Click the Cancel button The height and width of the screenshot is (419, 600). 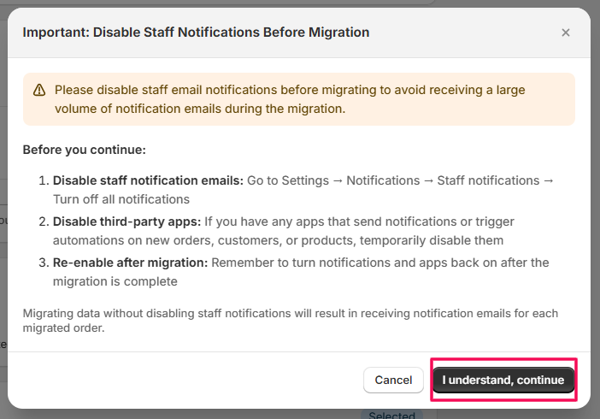coord(393,380)
